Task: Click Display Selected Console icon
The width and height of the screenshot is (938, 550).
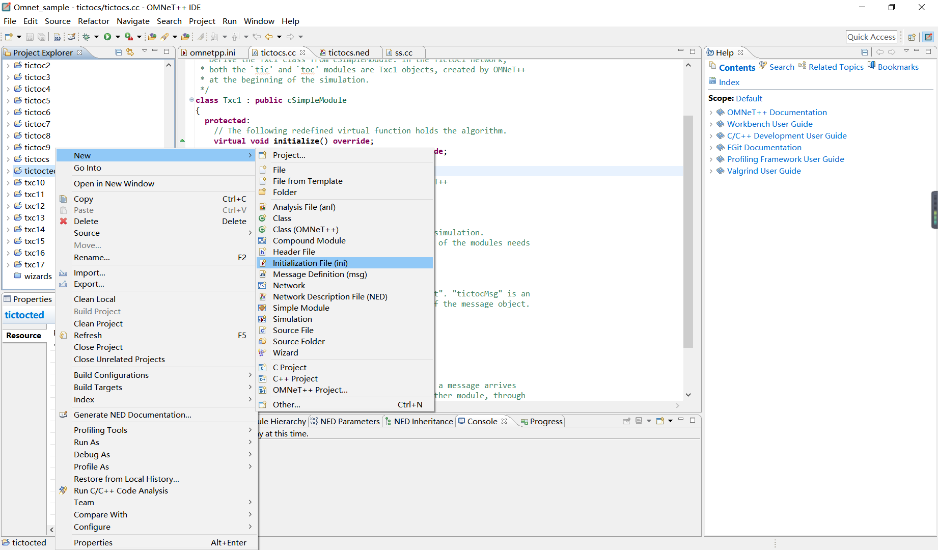Action: [639, 421]
